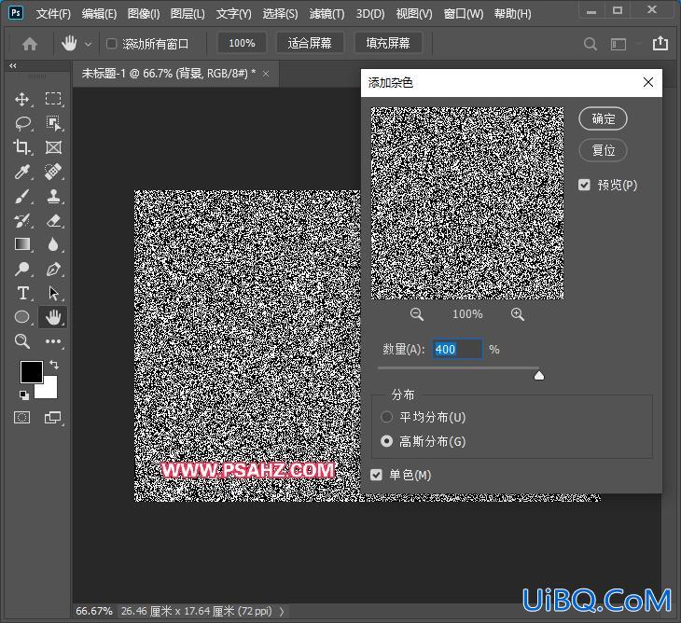The image size is (681, 623).
Task: Select the Blur tool
Action: [x=53, y=244]
